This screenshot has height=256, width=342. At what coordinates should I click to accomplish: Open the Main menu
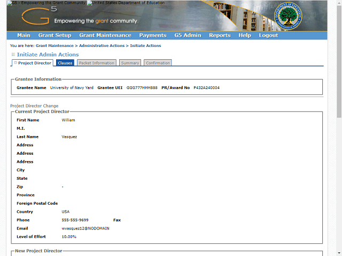[24, 35]
